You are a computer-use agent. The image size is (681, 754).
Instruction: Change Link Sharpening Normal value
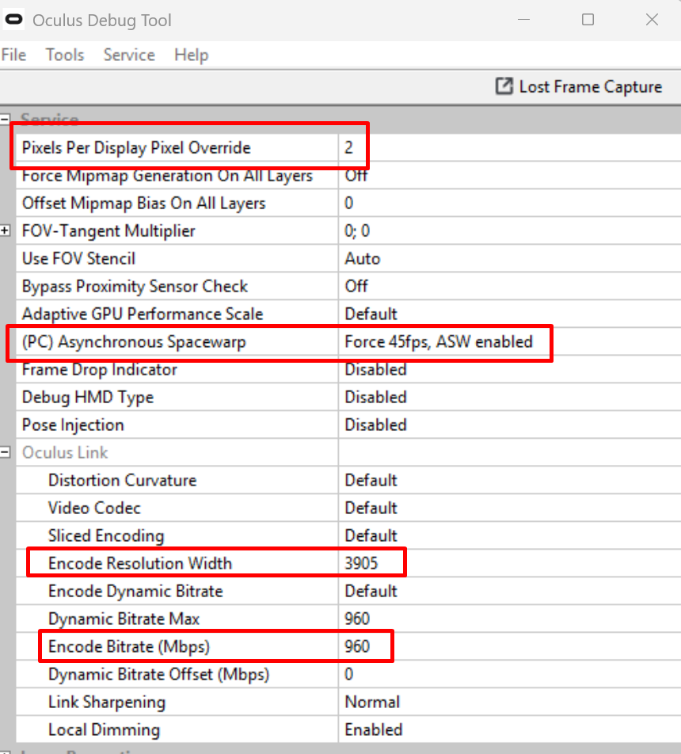pos(372,702)
